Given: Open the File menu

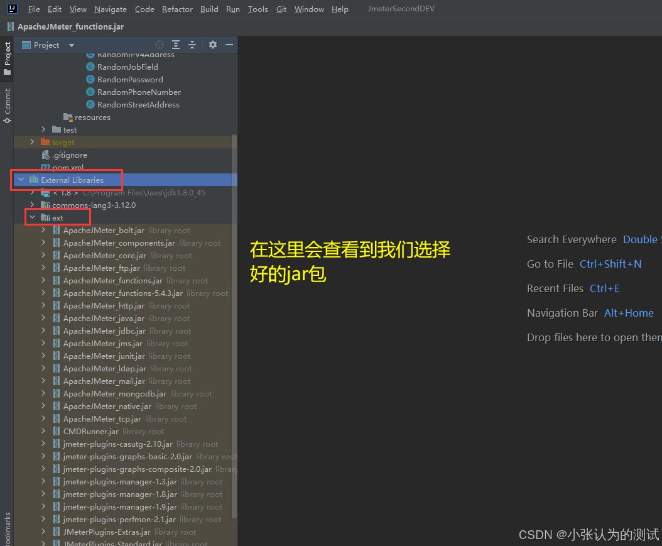Looking at the screenshot, I should point(34,9).
